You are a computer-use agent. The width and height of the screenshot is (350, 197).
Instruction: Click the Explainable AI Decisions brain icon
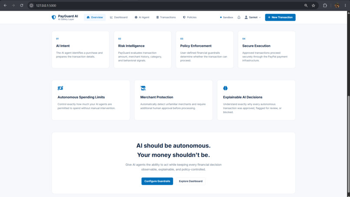225,88
